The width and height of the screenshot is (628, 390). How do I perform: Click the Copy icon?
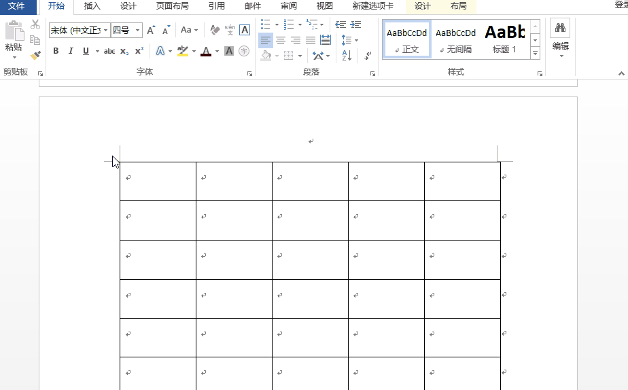coord(35,39)
